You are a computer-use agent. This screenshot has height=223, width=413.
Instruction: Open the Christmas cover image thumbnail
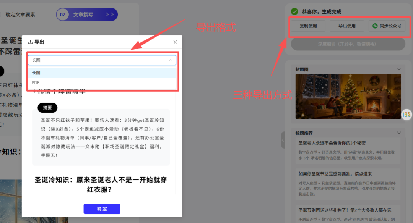(348, 96)
